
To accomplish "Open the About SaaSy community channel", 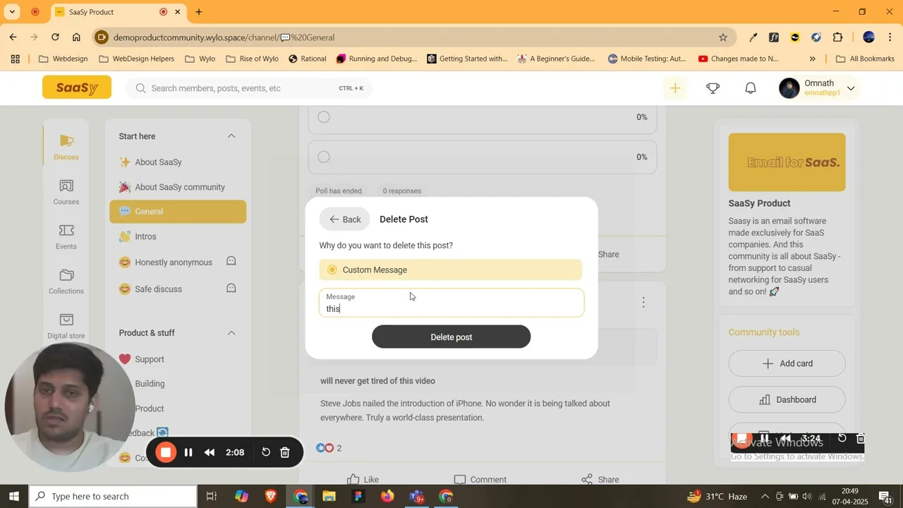I will point(178,187).
